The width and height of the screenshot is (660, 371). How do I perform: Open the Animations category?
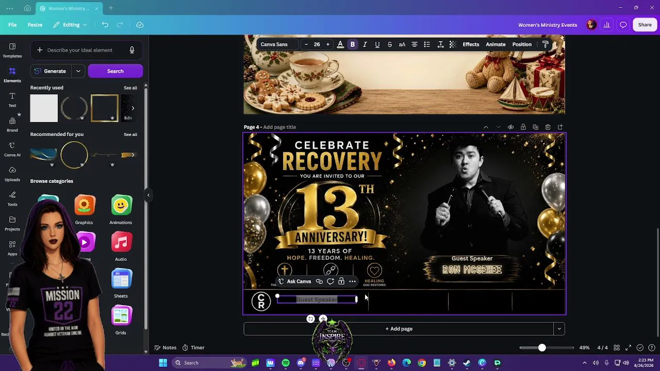pos(121,210)
